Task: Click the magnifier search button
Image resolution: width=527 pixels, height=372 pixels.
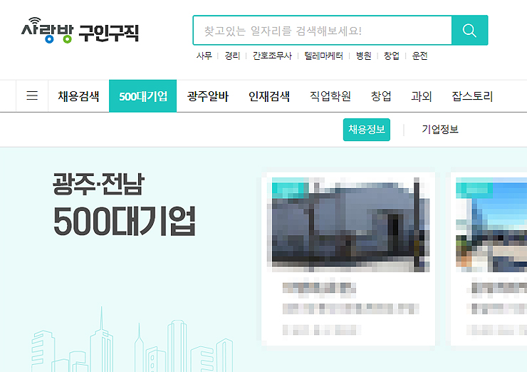Action: click(469, 30)
